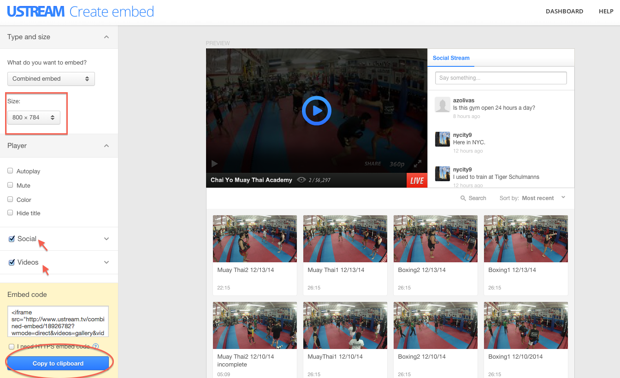Open the DASHBOARD link

(x=564, y=12)
